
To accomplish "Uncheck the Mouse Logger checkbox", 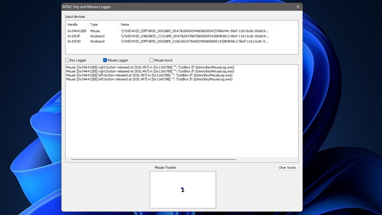I will click(105, 60).
